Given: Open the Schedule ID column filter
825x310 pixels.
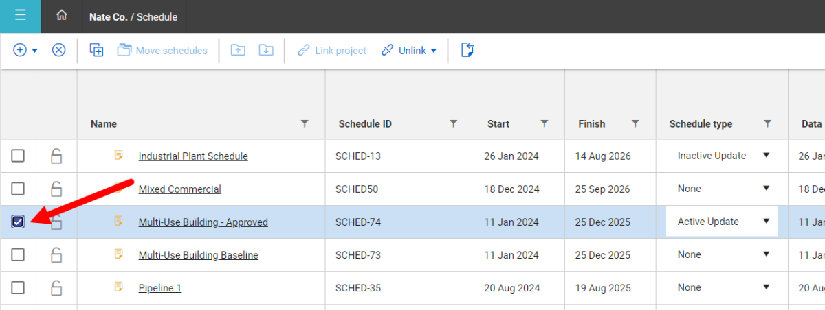Looking at the screenshot, I should [453, 124].
